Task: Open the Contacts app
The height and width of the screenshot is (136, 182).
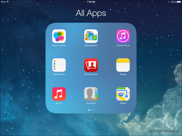Action: tap(91, 94)
